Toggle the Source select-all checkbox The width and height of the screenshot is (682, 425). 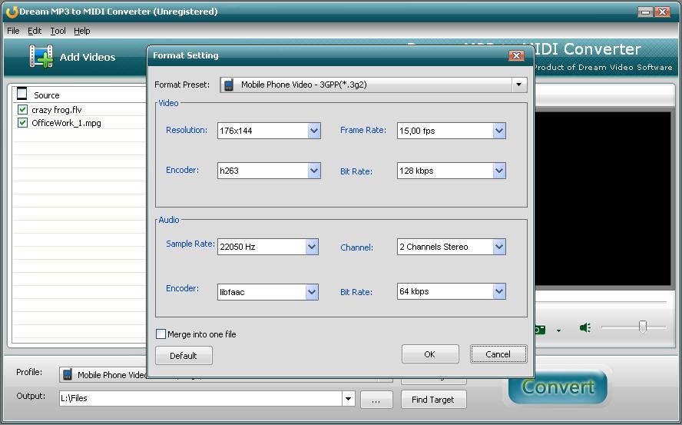pyautogui.click(x=22, y=94)
